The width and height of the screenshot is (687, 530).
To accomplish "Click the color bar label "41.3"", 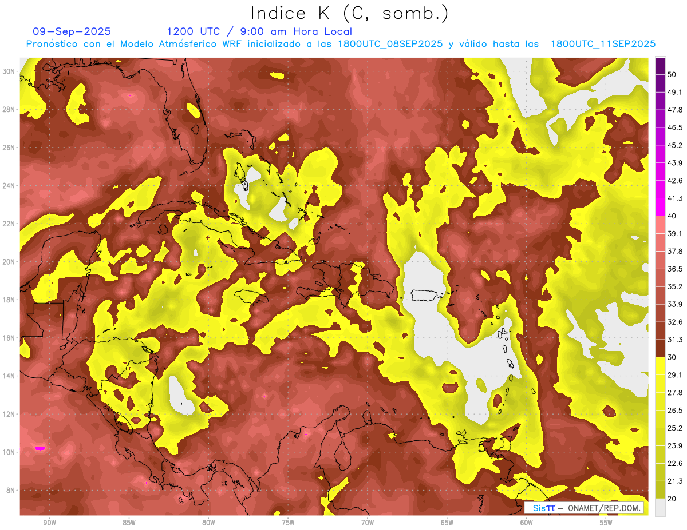I will (x=675, y=198).
